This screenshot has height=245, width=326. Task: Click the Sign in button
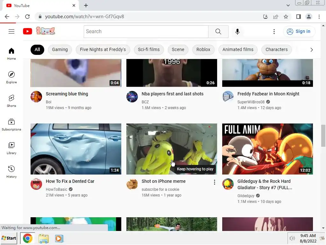coord(299,32)
